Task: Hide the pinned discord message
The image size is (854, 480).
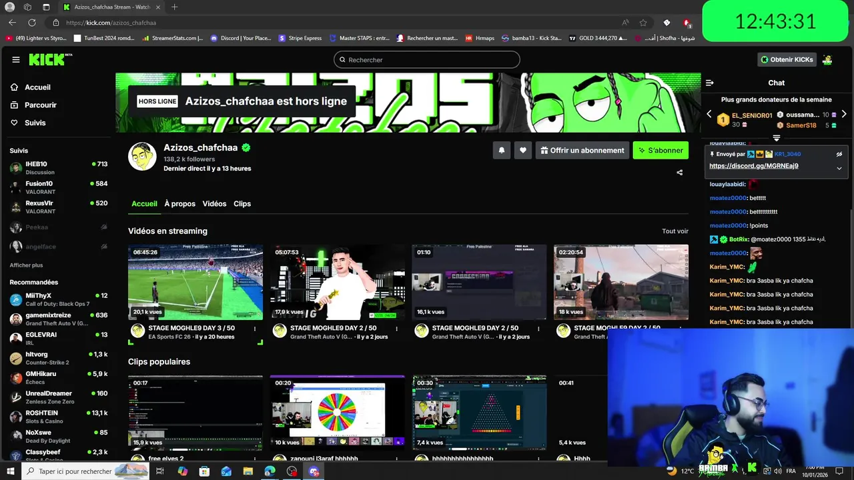Action: point(839,154)
